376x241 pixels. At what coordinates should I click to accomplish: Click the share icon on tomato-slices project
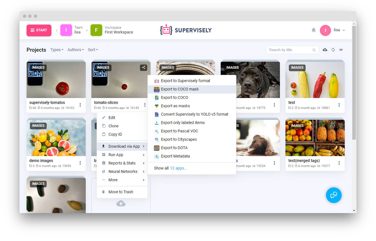click(x=143, y=67)
